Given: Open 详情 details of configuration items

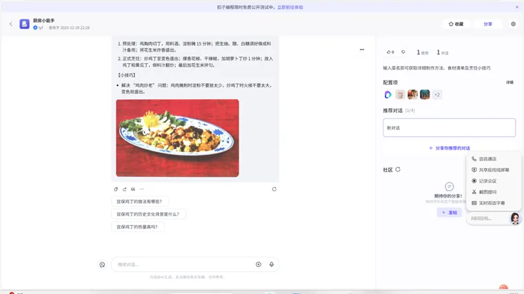Looking at the screenshot, I should click(510, 83).
